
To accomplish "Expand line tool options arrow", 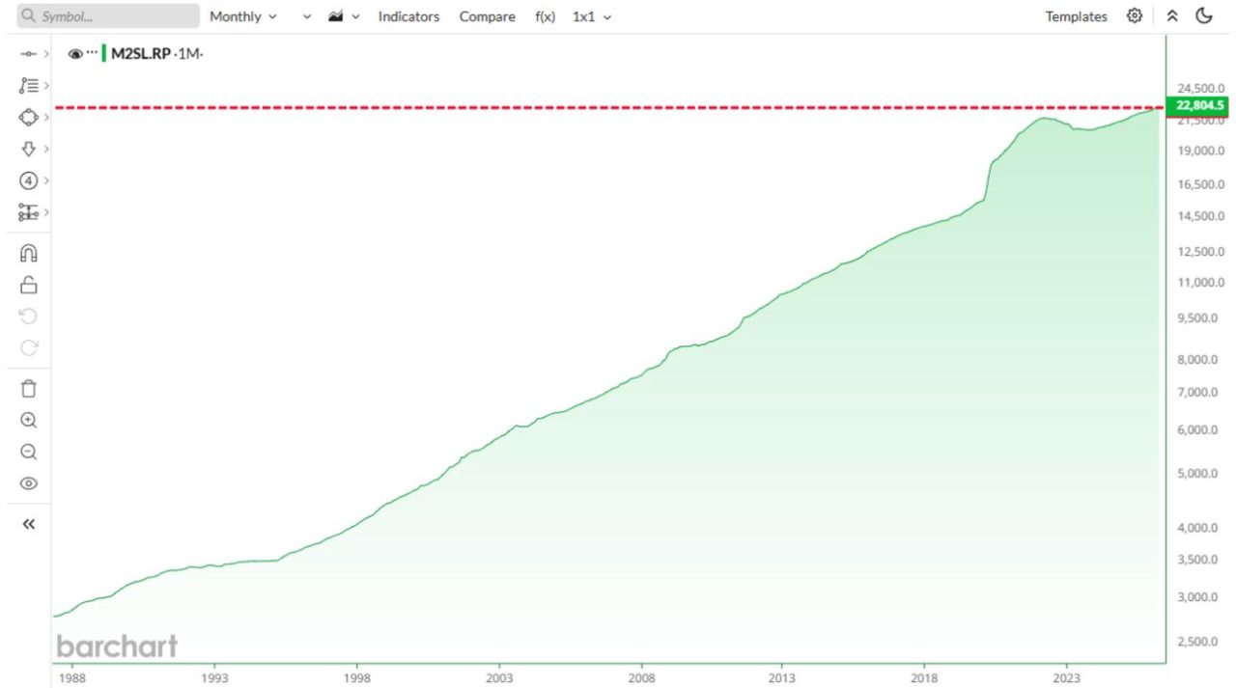I will tap(46, 54).
